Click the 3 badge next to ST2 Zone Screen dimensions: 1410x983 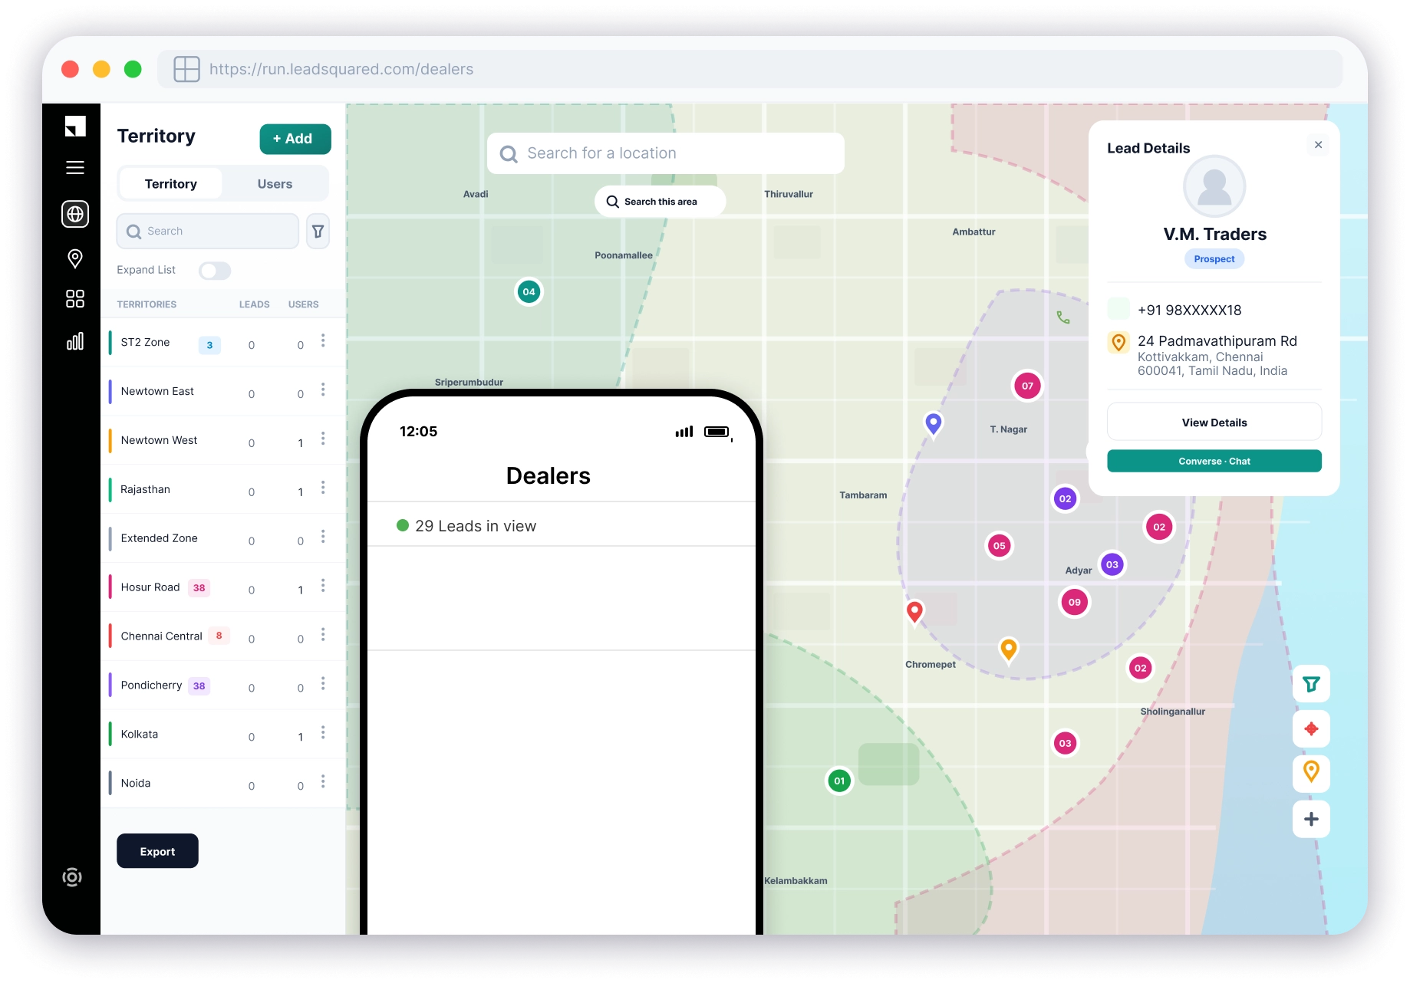pos(209,345)
